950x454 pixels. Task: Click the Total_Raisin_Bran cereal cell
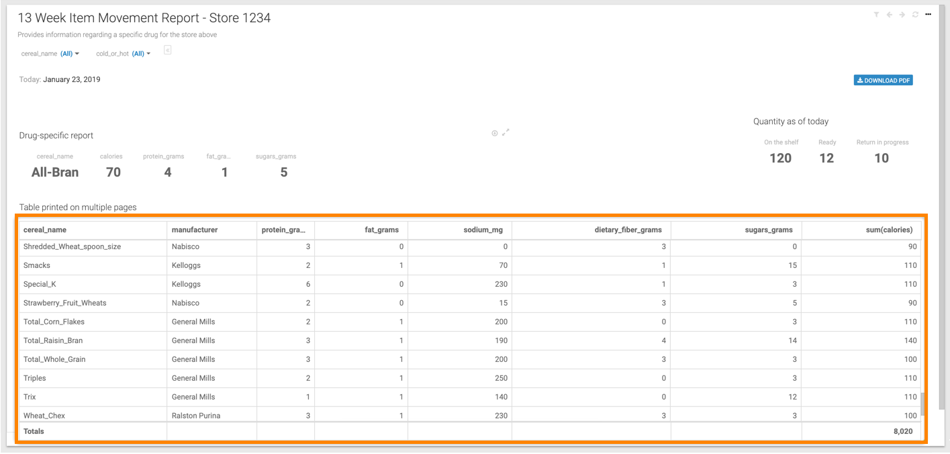tap(53, 340)
